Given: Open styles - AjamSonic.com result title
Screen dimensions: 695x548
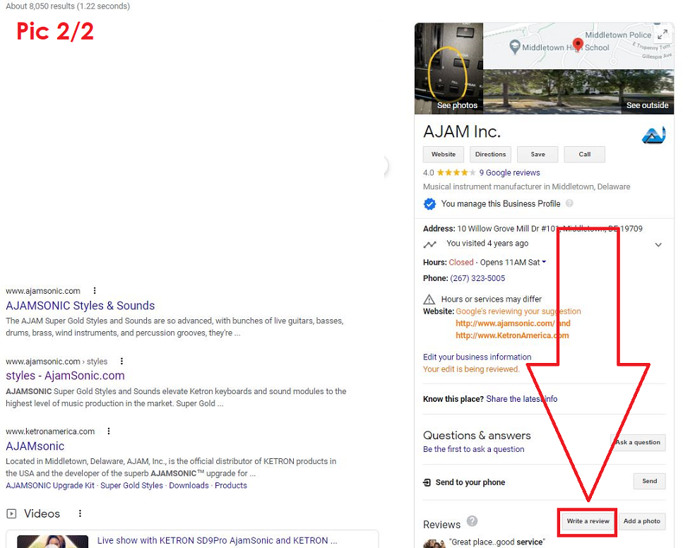Looking at the screenshot, I should [x=65, y=376].
